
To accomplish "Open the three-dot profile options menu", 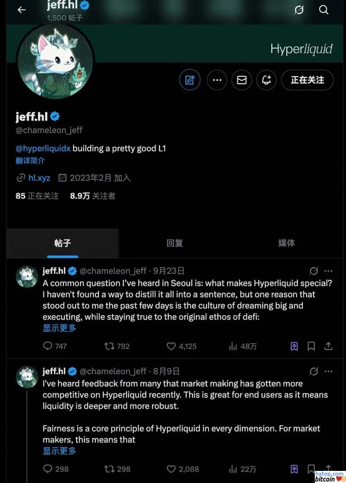I will click(217, 80).
